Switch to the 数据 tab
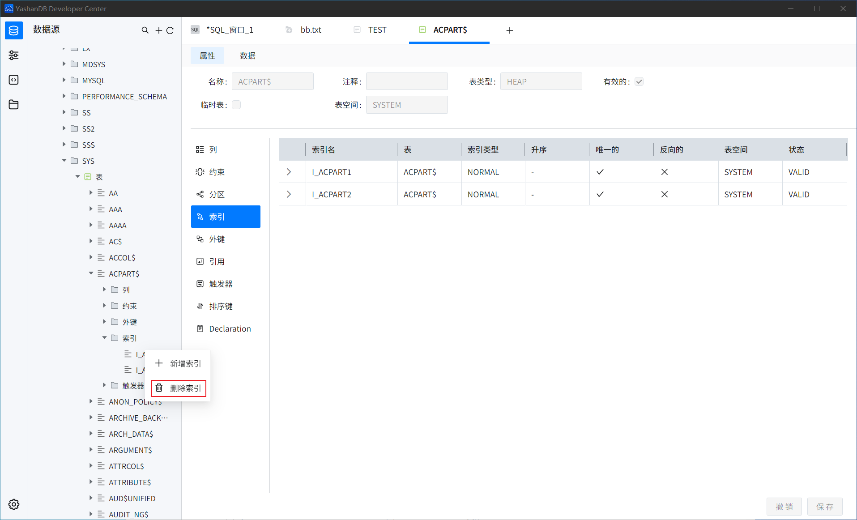Viewport: 857px width, 520px height. tap(247, 55)
